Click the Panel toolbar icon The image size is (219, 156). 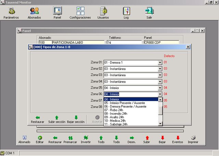(x=57, y=11)
